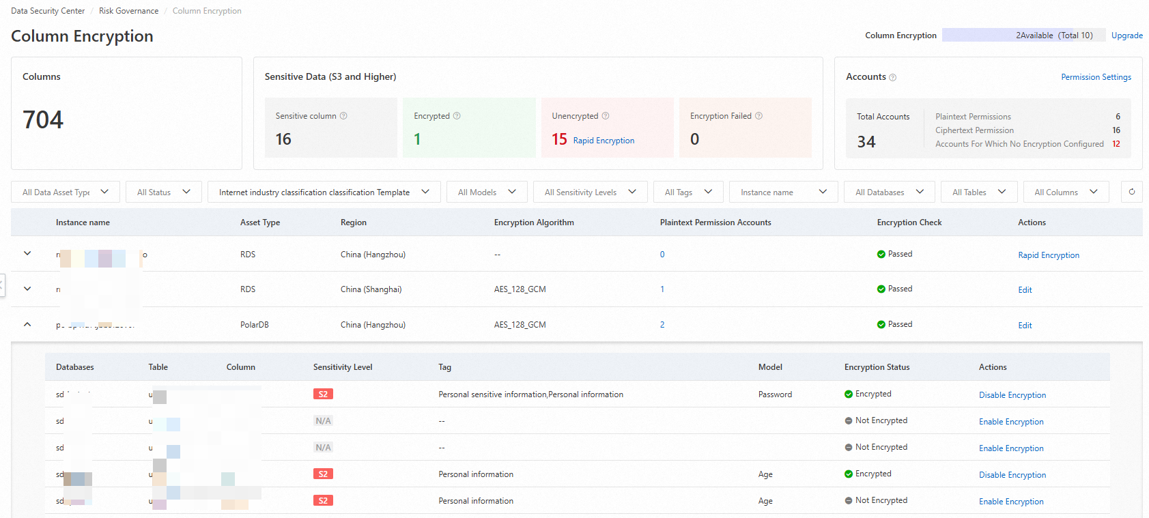Show help icon next to Unencrypted
The width and height of the screenshot is (1149, 518).
pos(606,116)
